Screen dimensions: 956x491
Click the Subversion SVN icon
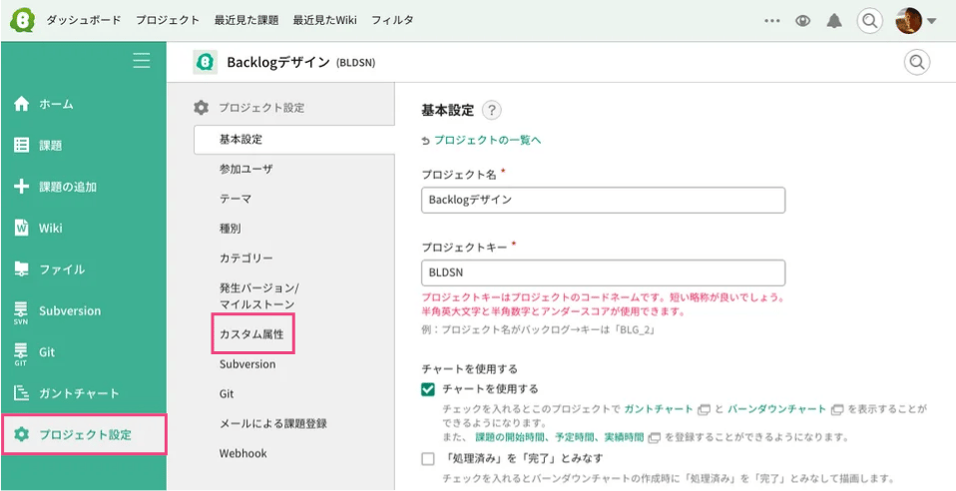click(21, 312)
